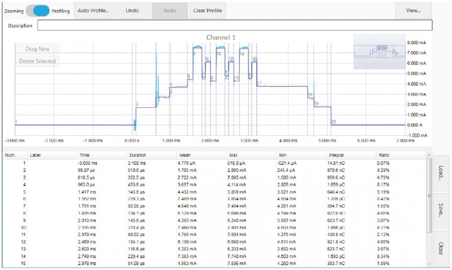Click Duration cell "510.6 µs"
This screenshot has height=270, width=452.
[x=137, y=170]
